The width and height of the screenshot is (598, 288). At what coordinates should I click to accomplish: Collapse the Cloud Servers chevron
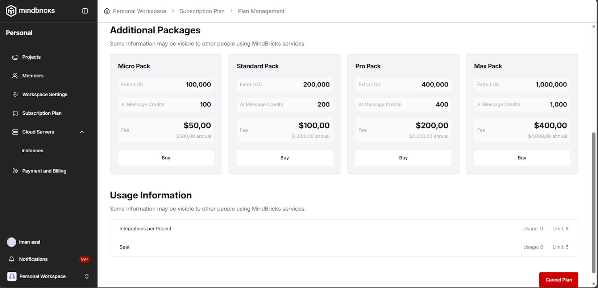(82, 132)
